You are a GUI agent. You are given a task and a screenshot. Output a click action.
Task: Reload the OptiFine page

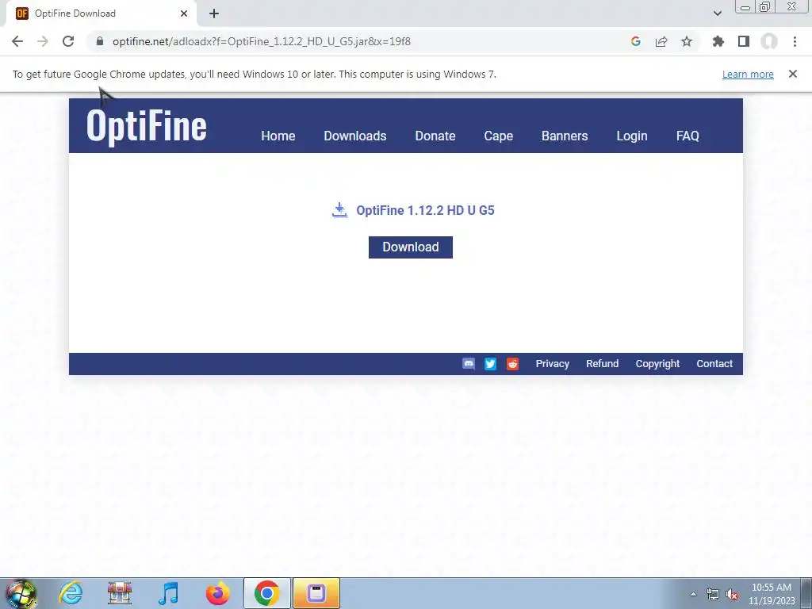point(68,41)
